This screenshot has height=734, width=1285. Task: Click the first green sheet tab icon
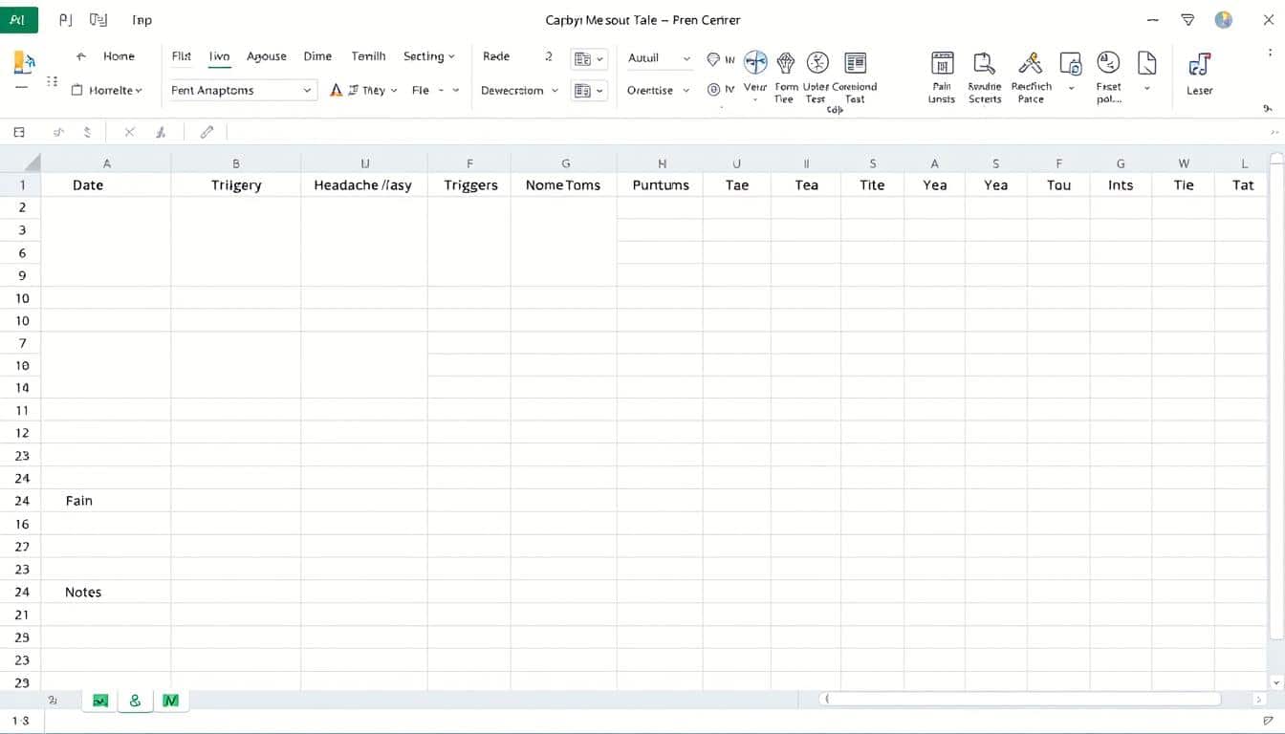coord(100,701)
